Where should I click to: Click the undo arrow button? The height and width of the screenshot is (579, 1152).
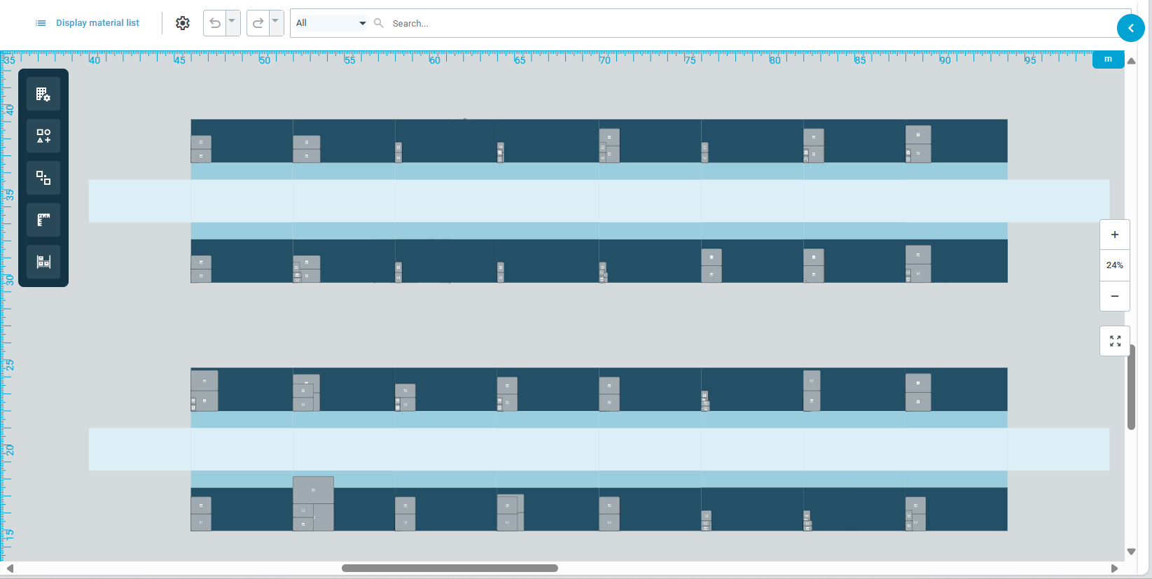pos(215,23)
